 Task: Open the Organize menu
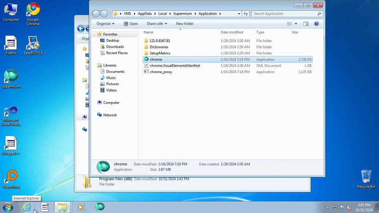[x=105, y=24]
